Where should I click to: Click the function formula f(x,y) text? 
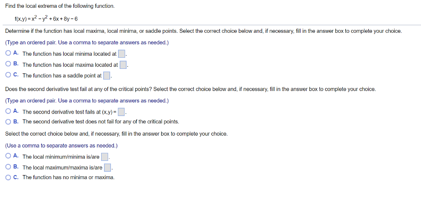46,19
